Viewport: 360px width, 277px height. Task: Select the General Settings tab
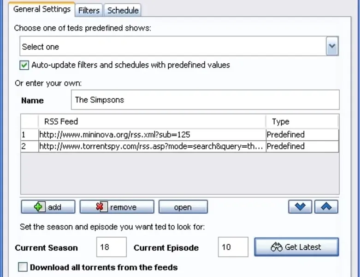point(42,9)
